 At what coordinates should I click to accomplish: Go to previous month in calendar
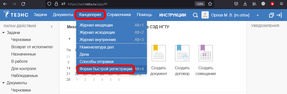[x=69, y=39]
